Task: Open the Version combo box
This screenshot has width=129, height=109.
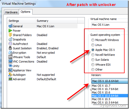Action: click(x=110, y=81)
